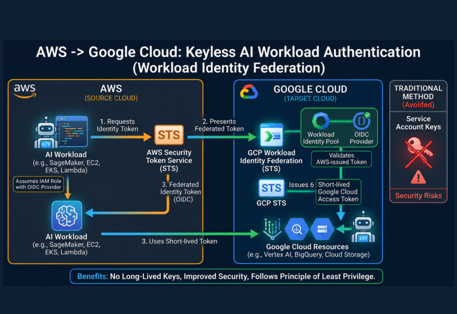Click the '(Workload Identity Federation)' subtitle
This screenshot has height=314, width=457.
(229, 68)
